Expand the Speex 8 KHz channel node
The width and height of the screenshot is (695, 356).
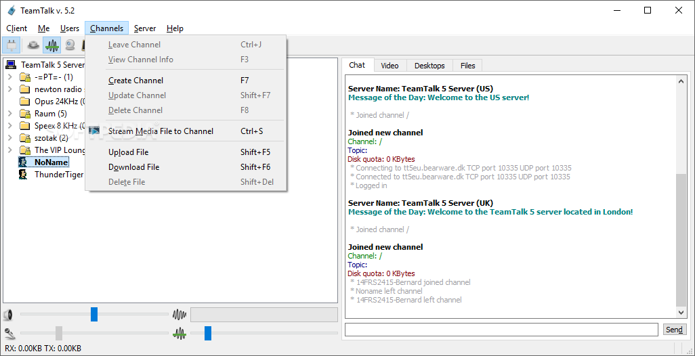(9, 126)
